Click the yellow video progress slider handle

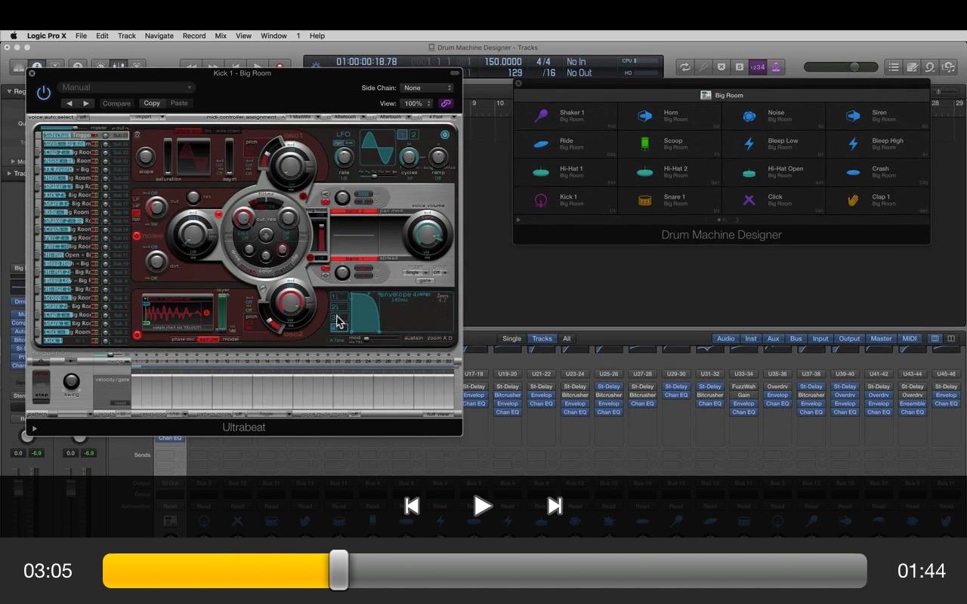339,570
